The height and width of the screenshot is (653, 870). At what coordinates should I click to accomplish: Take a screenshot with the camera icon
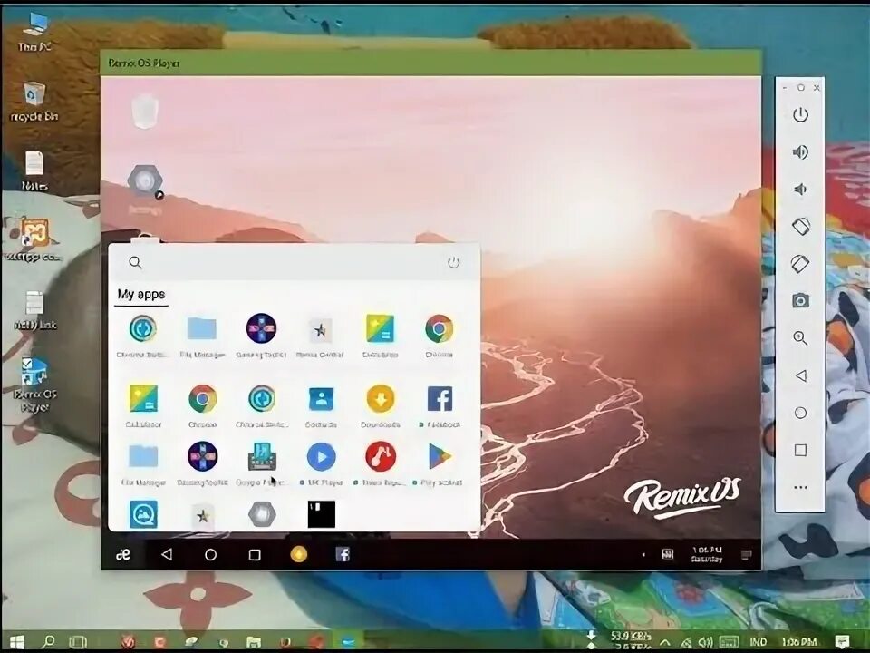800,301
